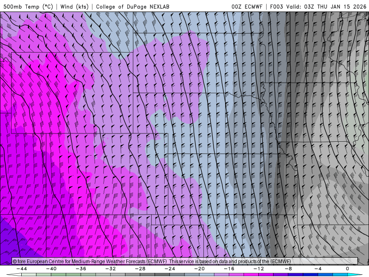This screenshot has width=369, height=277.
Task: Click the 0 color scale label
Action: [x=348, y=269]
